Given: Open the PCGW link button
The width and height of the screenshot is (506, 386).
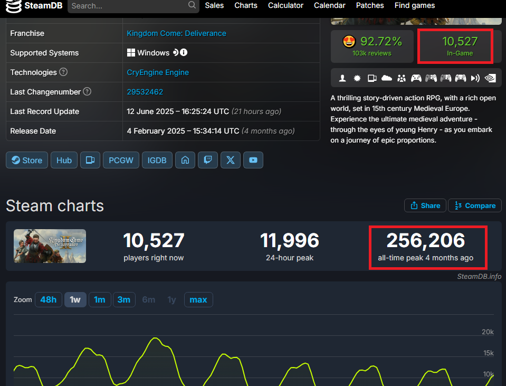Looking at the screenshot, I should tap(121, 160).
